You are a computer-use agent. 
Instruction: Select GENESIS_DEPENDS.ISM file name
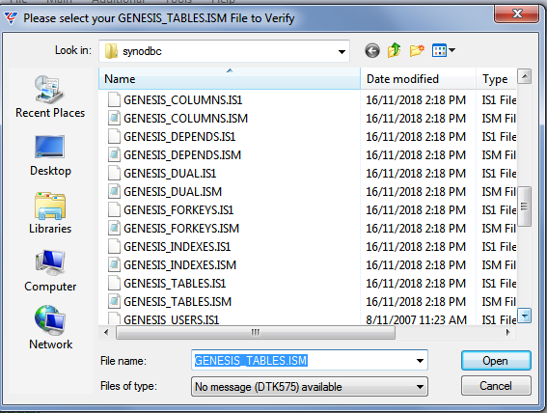[x=182, y=155]
